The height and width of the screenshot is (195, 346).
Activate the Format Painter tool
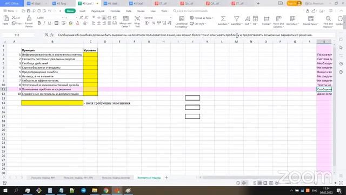tap(29, 22)
